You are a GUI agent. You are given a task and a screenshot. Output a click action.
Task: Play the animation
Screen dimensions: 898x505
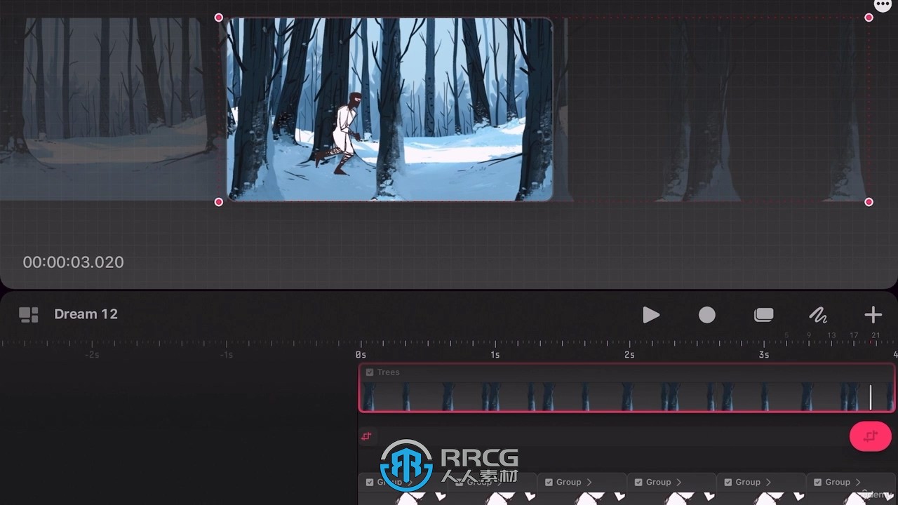[651, 315]
